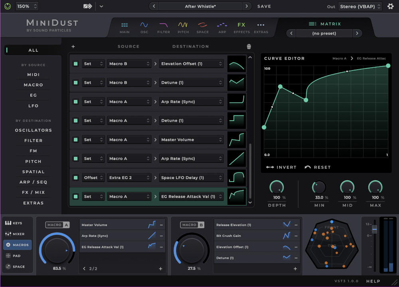The image size is (399, 287).
Task: Disable the Macro A to Master Volume routing
Action: [75, 139]
